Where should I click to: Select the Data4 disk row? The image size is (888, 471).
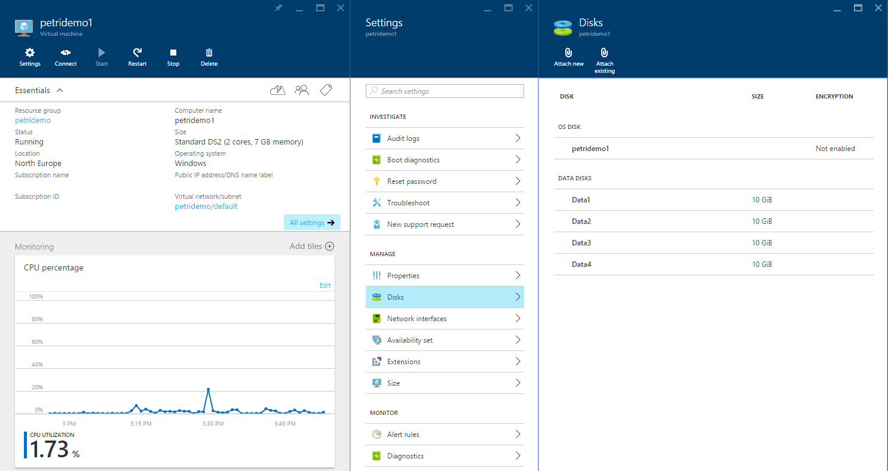click(714, 264)
